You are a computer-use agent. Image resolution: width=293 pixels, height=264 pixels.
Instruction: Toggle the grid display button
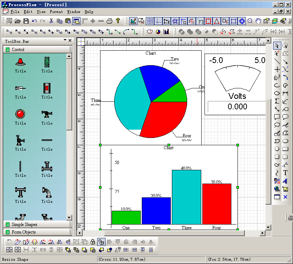pos(150,21)
